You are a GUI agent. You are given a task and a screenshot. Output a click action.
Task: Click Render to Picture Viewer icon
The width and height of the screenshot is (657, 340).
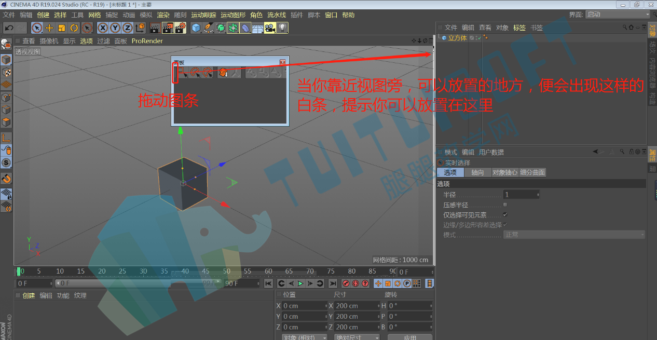(167, 28)
